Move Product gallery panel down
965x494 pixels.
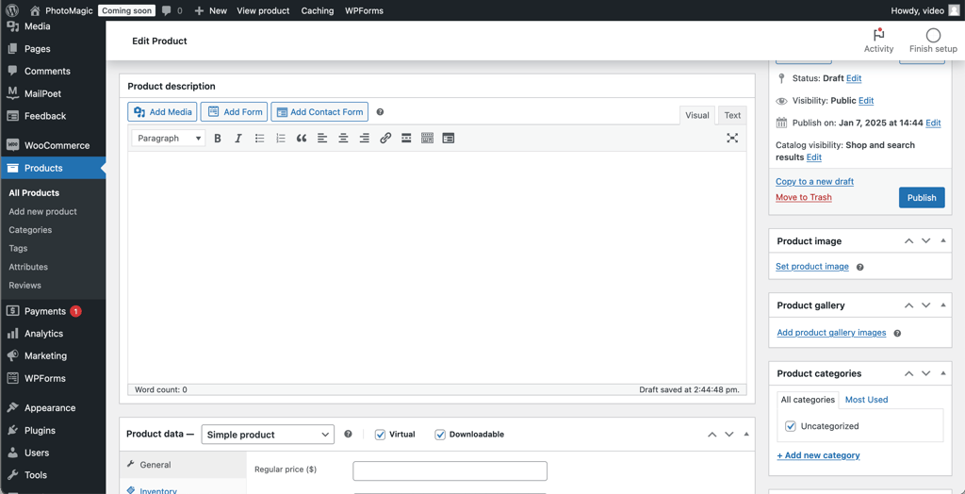pos(926,305)
